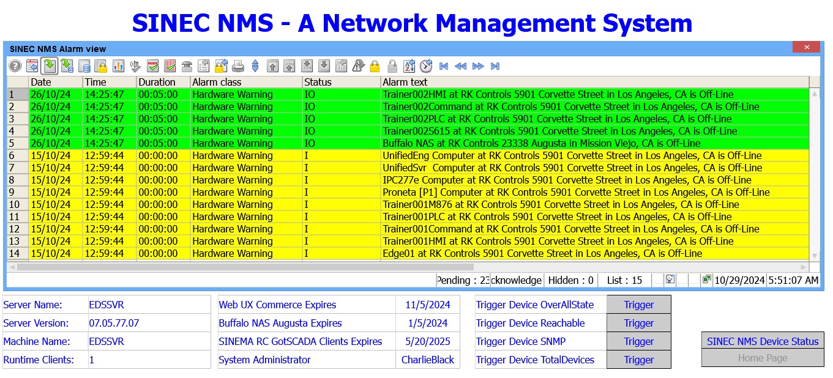Show the current message list view

pyautogui.click(x=32, y=66)
